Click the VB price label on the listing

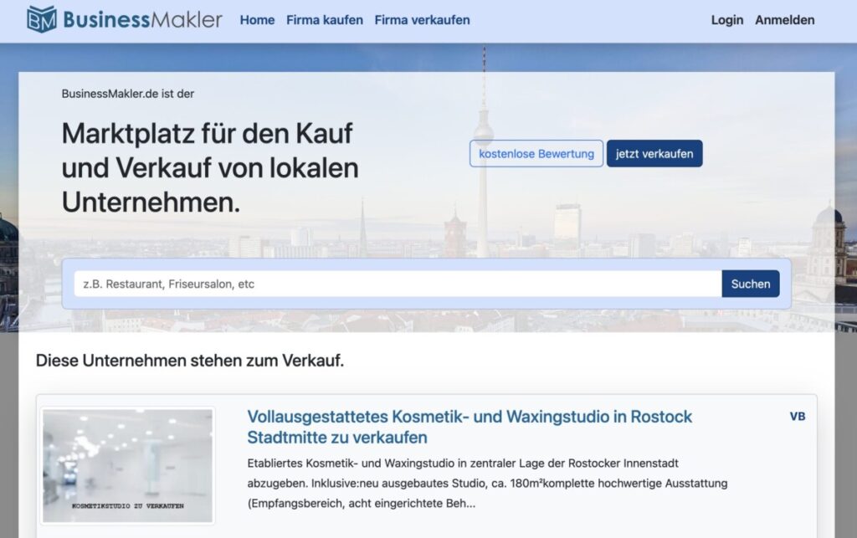pyautogui.click(x=798, y=416)
